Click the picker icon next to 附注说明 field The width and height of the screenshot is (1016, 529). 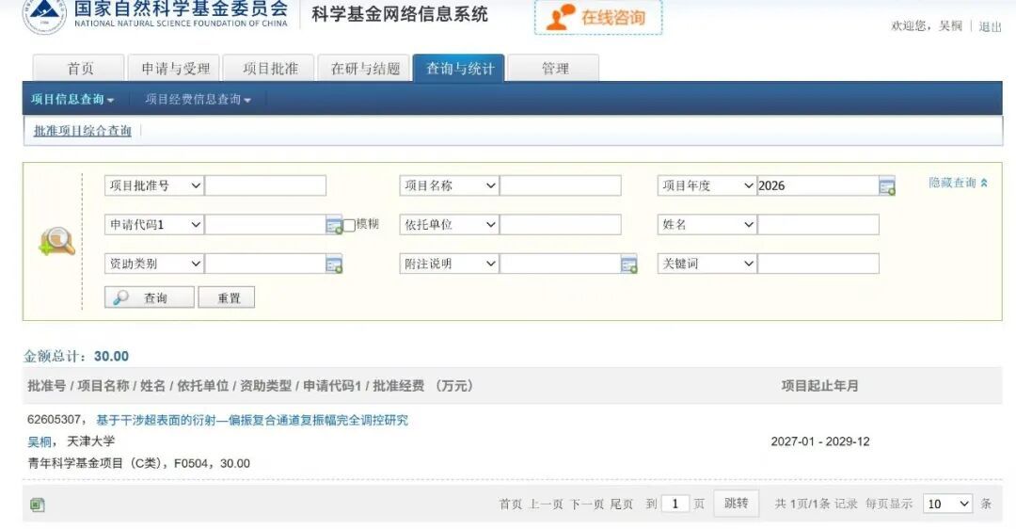pyautogui.click(x=628, y=264)
